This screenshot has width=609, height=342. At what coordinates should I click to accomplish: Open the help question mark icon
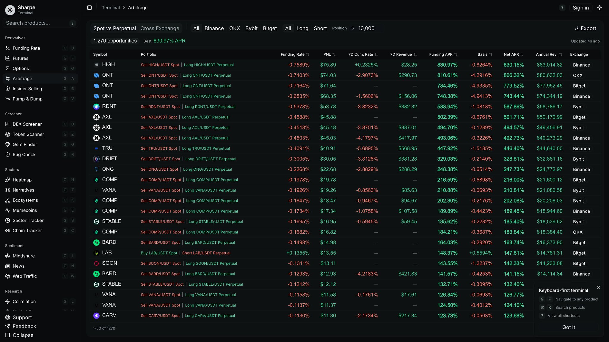click(562, 8)
